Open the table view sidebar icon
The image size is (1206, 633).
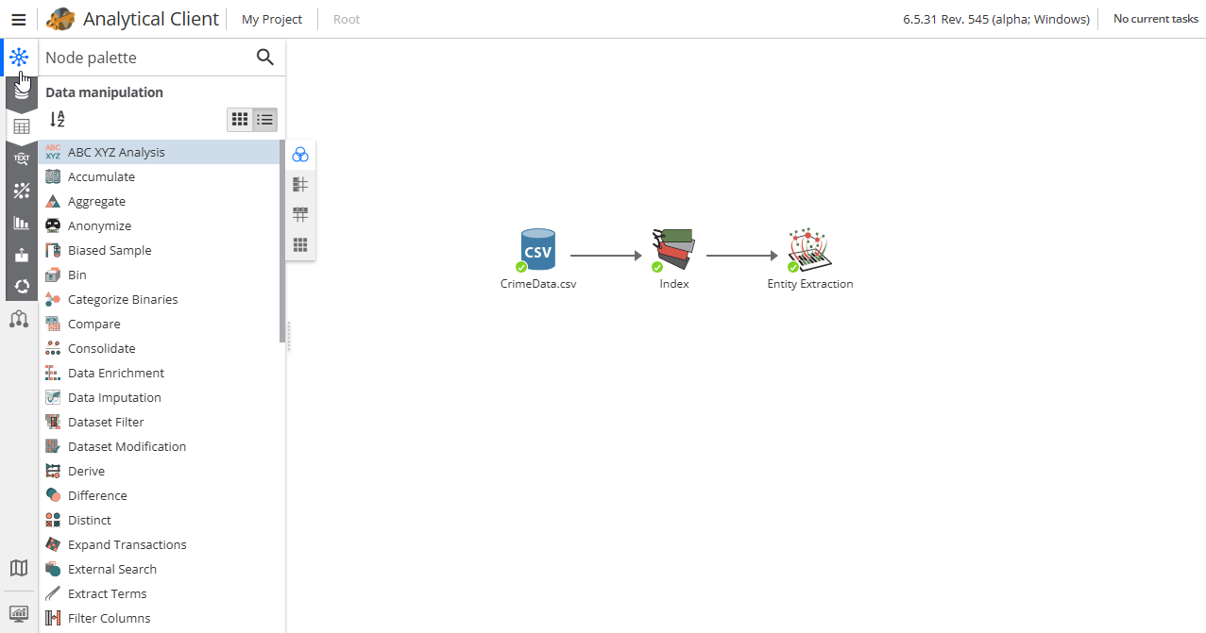20,125
